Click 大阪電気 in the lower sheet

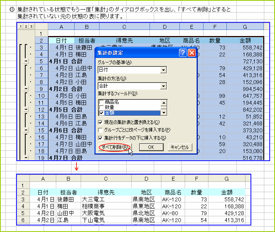point(106,213)
